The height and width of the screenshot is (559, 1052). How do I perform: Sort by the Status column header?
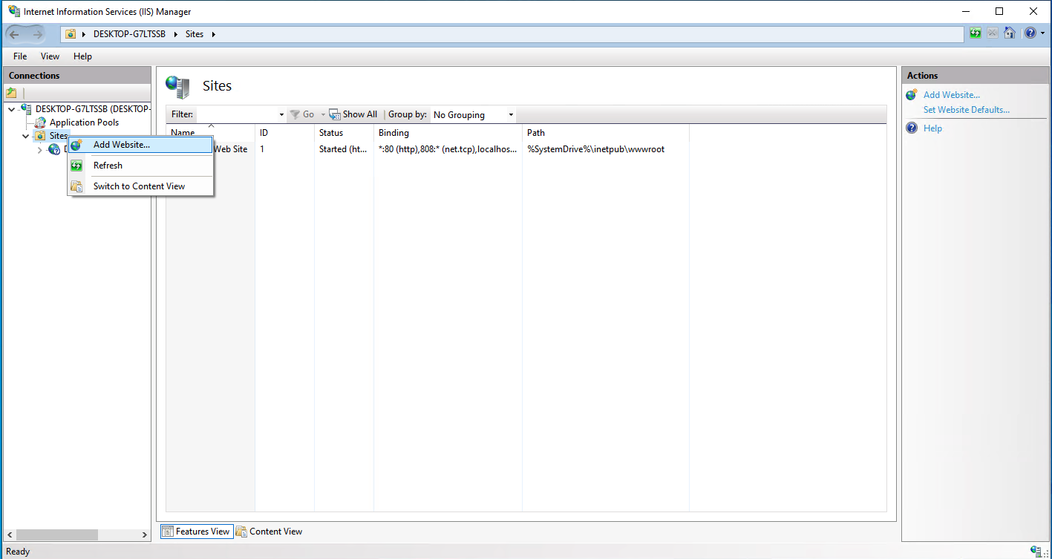344,133
